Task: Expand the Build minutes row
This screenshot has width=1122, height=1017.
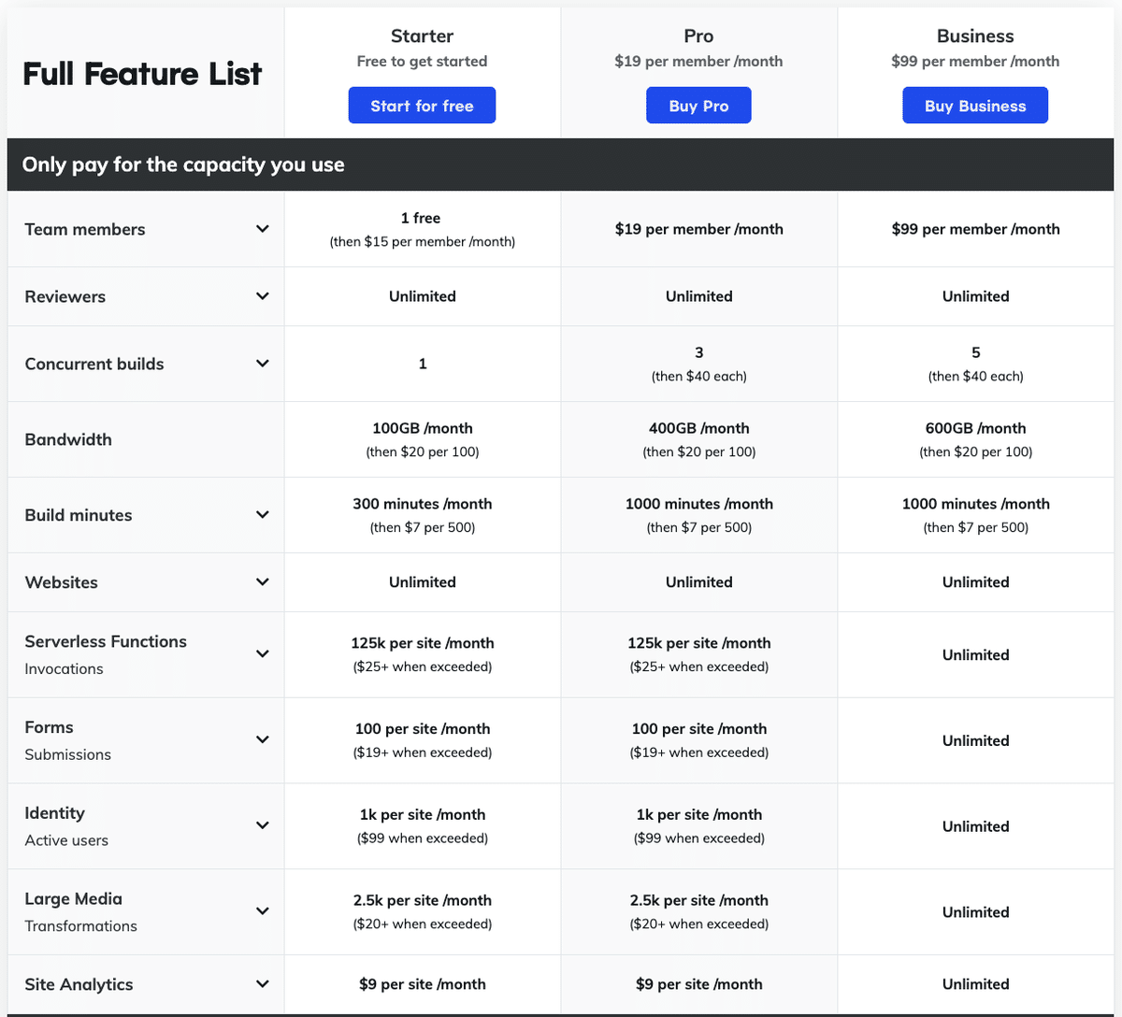Action: tap(263, 515)
